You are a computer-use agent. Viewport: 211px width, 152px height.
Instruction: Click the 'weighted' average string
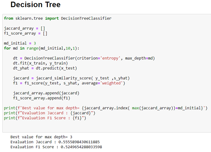(111, 83)
